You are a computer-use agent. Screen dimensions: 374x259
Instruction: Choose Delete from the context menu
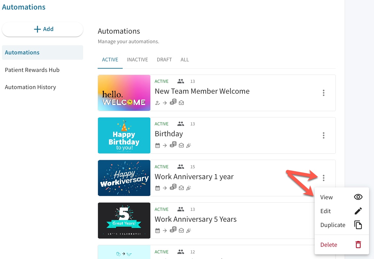point(342,245)
